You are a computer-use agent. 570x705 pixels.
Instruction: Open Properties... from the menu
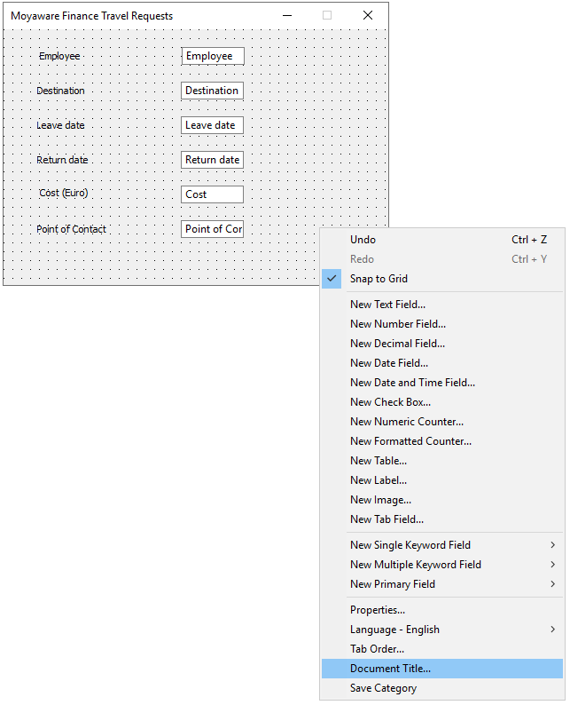pyautogui.click(x=442, y=610)
